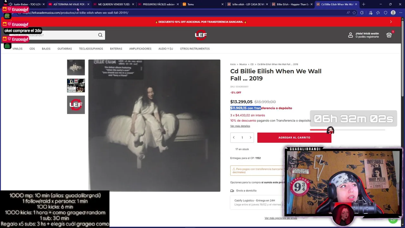This screenshot has width=405, height=228.
Task: Add page to favorites star
Action: [x=354, y=13]
